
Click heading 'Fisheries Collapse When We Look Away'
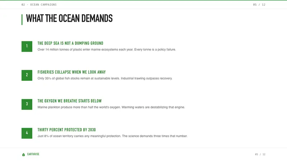click(71, 72)
